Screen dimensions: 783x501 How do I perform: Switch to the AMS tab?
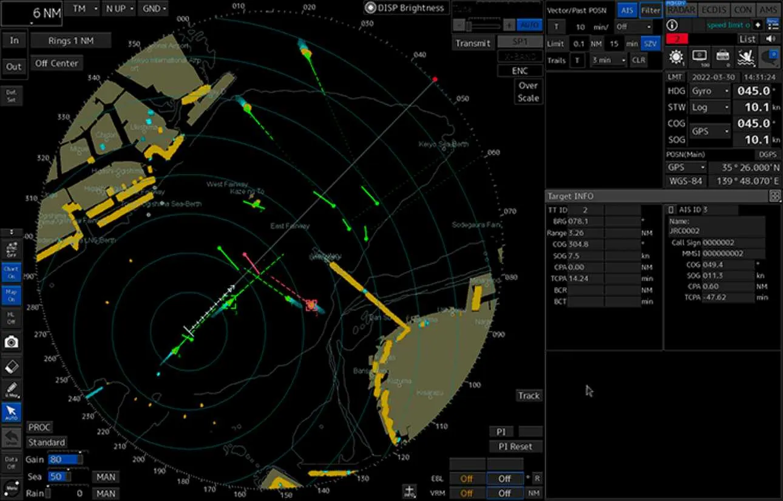(768, 10)
